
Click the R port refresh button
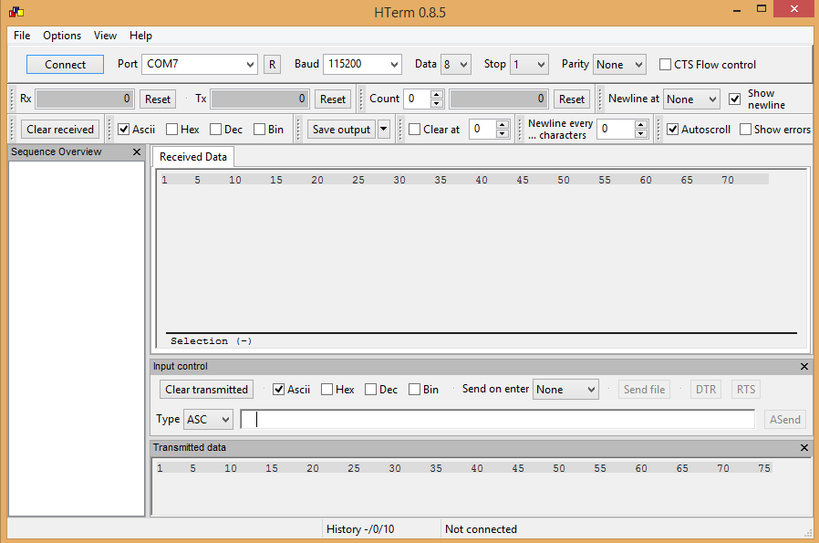pos(272,64)
